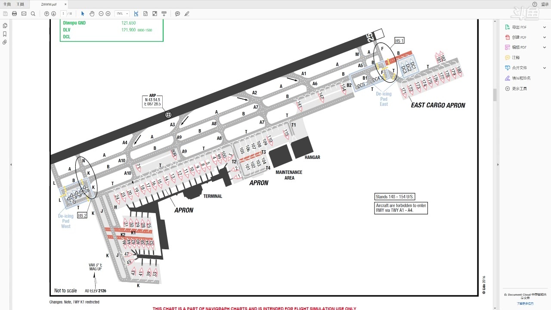Image resolution: width=551 pixels, height=310 pixels.
Task: Go to next page arrow
Action: pyautogui.click(x=54, y=14)
